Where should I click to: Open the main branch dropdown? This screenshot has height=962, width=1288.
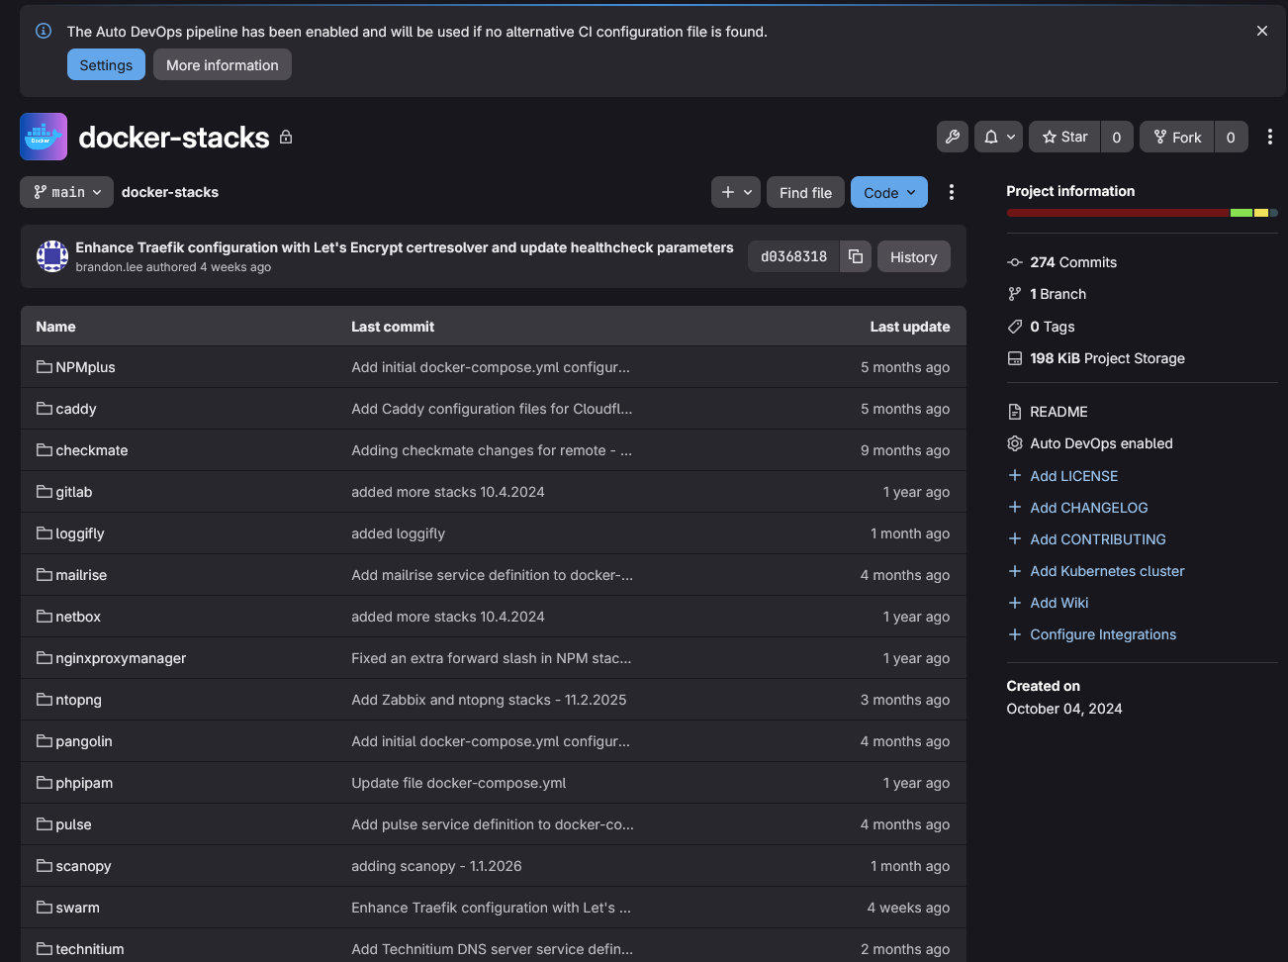point(66,191)
